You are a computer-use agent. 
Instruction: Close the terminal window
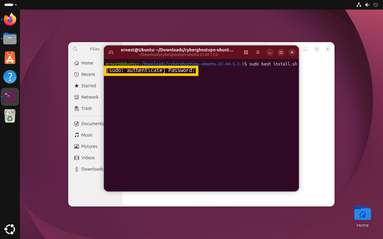(x=292, y=52)
